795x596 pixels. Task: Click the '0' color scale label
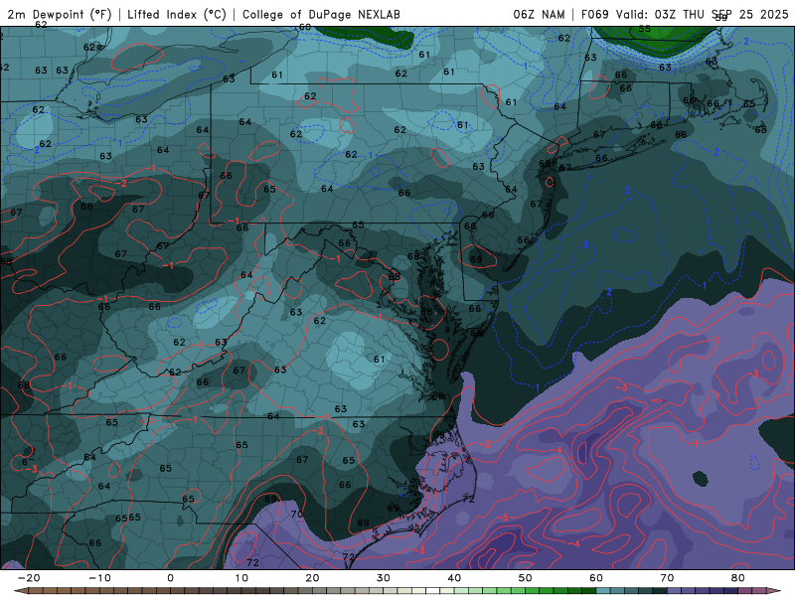pos(170,578)
